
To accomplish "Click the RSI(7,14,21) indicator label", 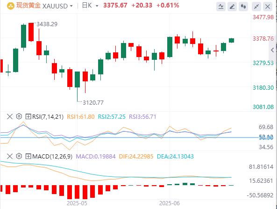I will tap(48, 117).
